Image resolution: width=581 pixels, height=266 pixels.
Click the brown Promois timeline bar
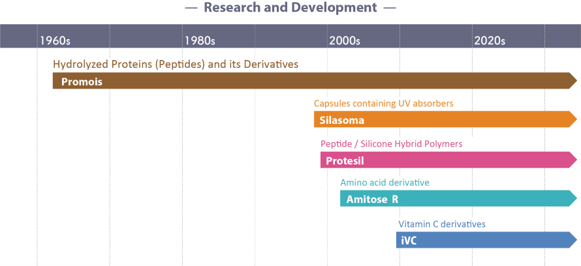pos(315,81)
